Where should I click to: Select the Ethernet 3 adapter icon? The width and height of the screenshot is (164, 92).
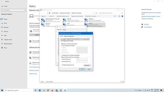point(43,25)
